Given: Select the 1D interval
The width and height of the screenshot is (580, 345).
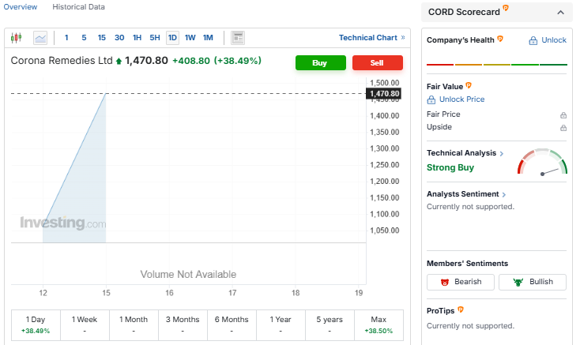Looking at the screenshot, I should [x=172, y=38].
